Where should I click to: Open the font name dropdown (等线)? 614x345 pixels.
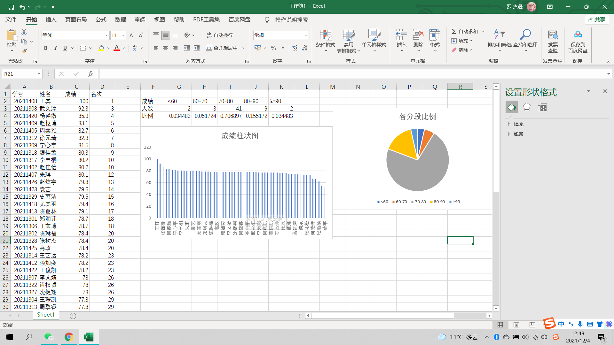(106, 35)
